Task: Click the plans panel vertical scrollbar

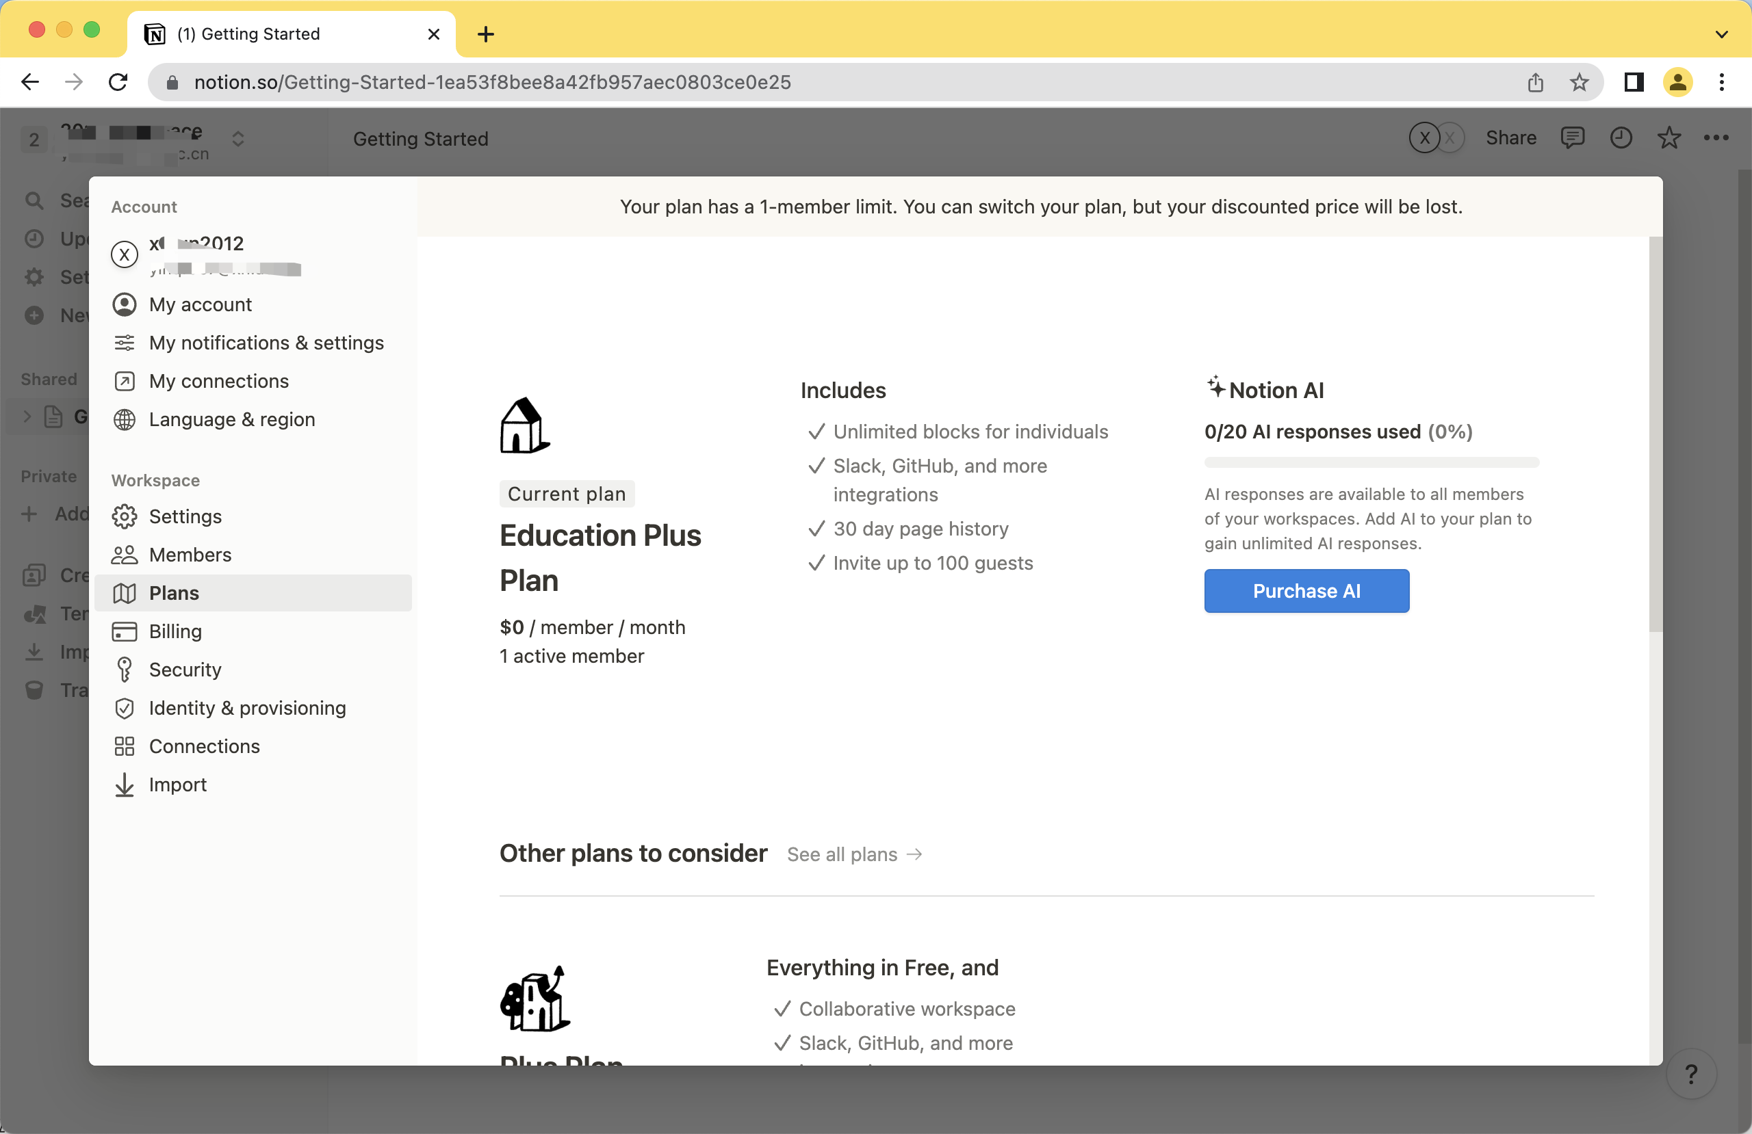Action: [x=1655, y=434]
